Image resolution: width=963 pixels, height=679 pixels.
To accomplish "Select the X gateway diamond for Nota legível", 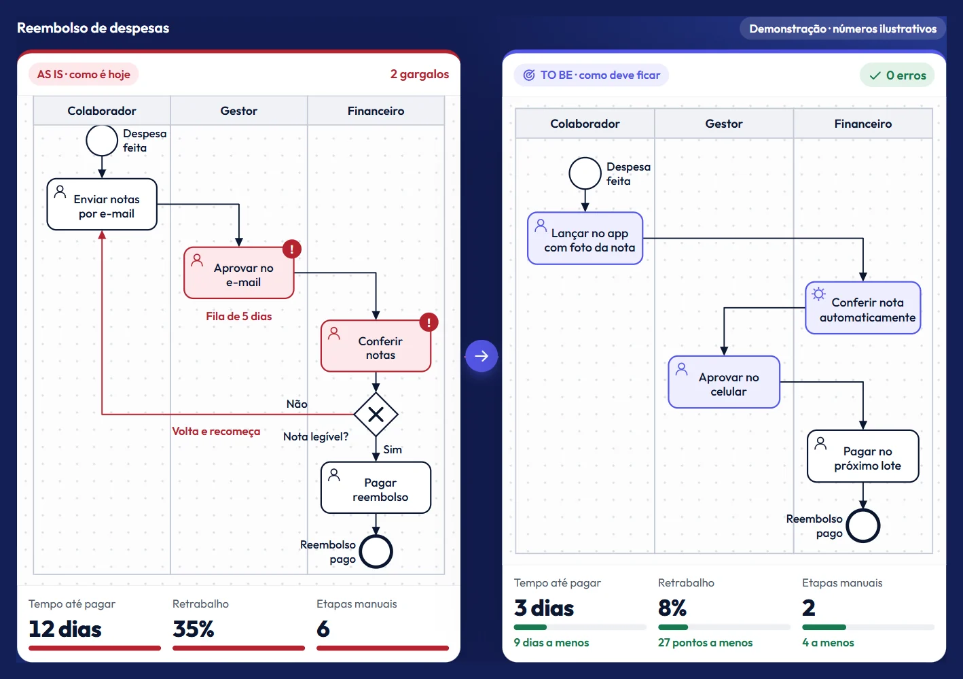I will pos(376,414).
